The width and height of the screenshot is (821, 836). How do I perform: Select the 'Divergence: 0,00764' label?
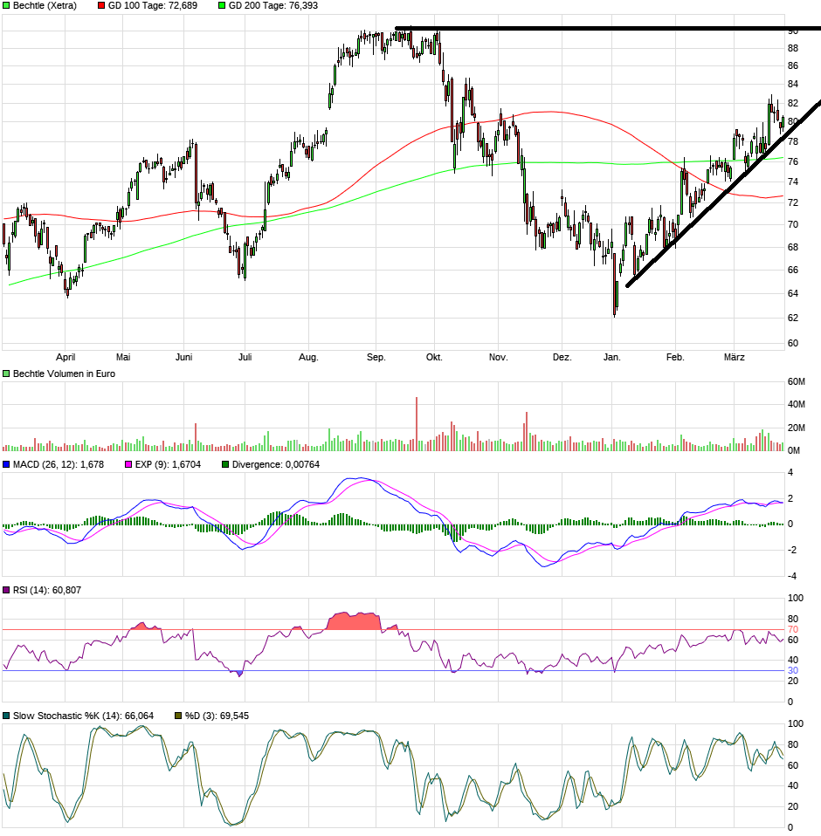coord(276,464)
